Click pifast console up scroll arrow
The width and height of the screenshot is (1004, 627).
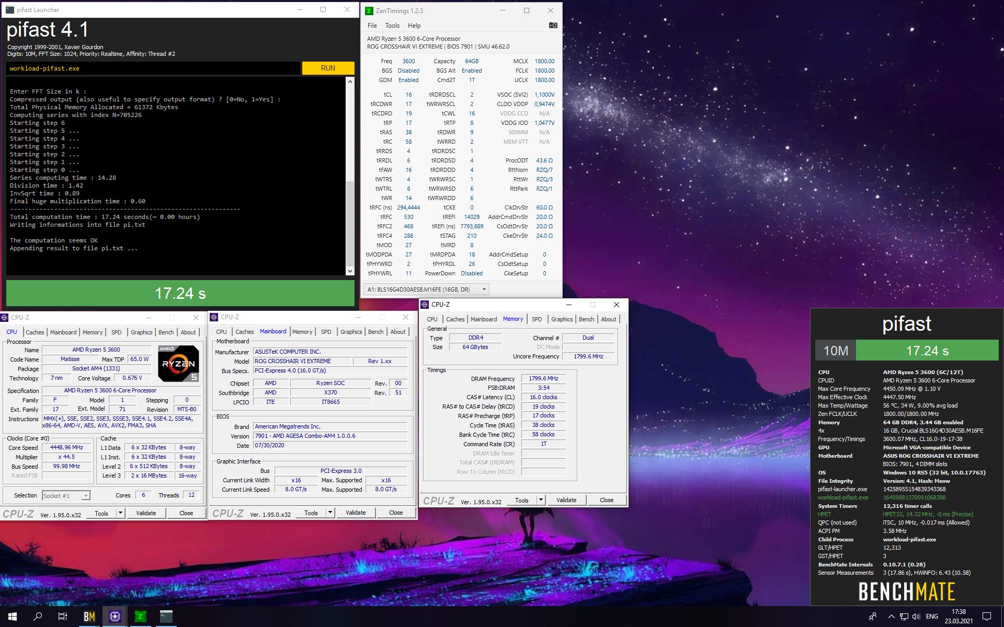point(350,82)
